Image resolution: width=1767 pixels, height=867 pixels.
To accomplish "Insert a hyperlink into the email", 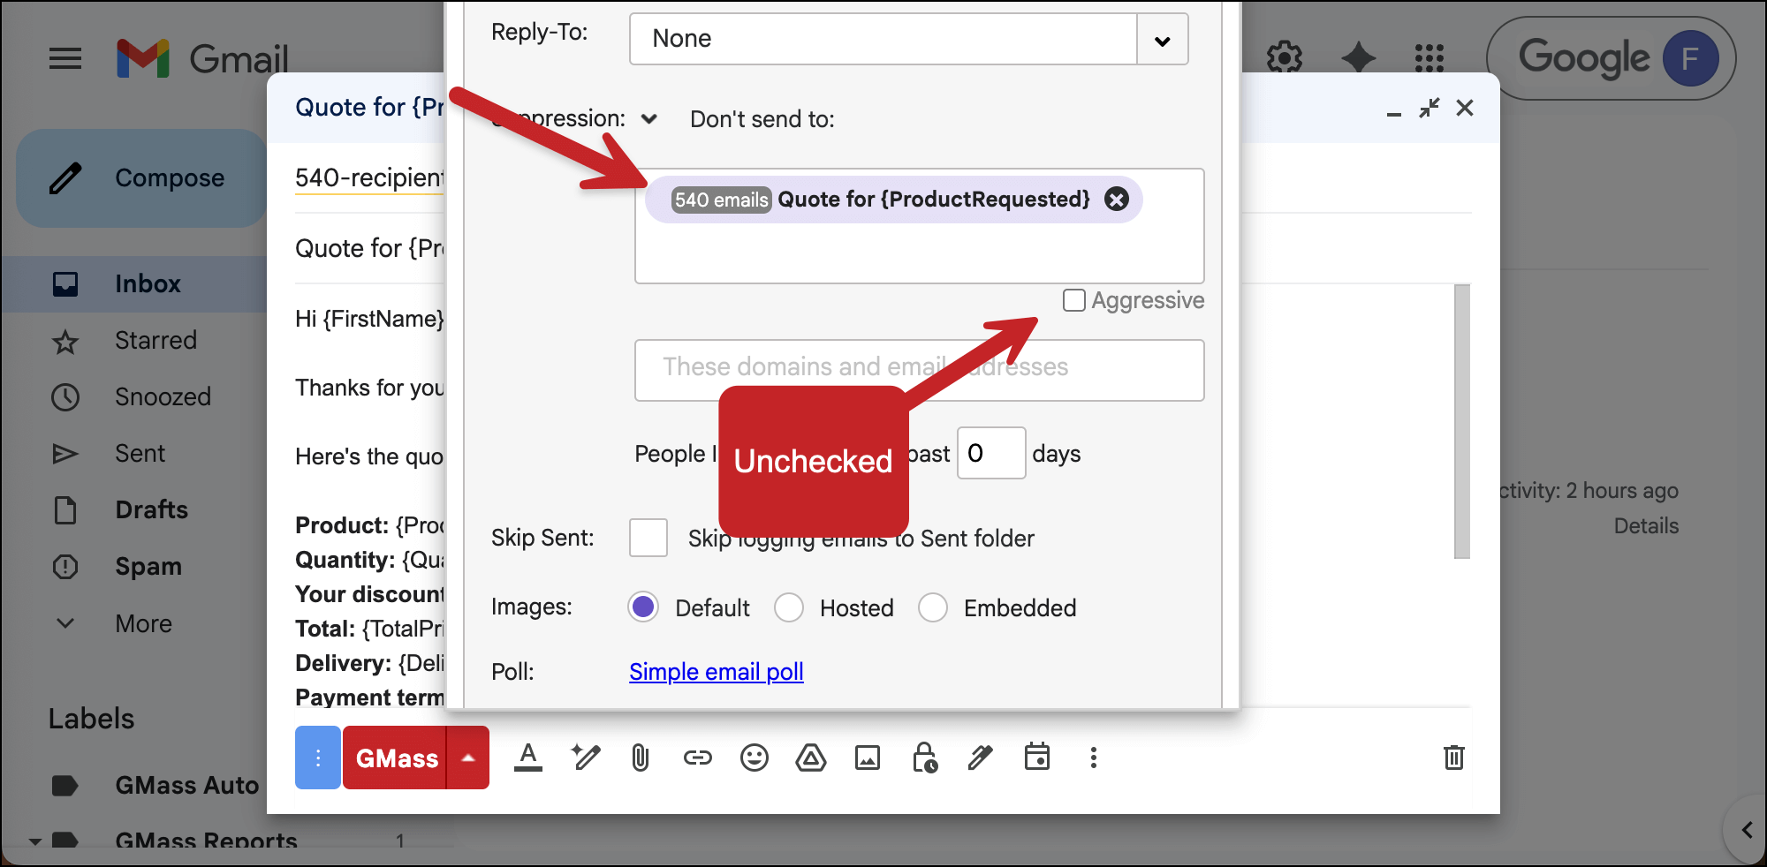I will pyautogui.click(x=697, y=758).
